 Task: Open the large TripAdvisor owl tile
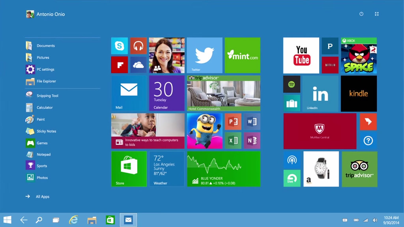click(359, 169)
